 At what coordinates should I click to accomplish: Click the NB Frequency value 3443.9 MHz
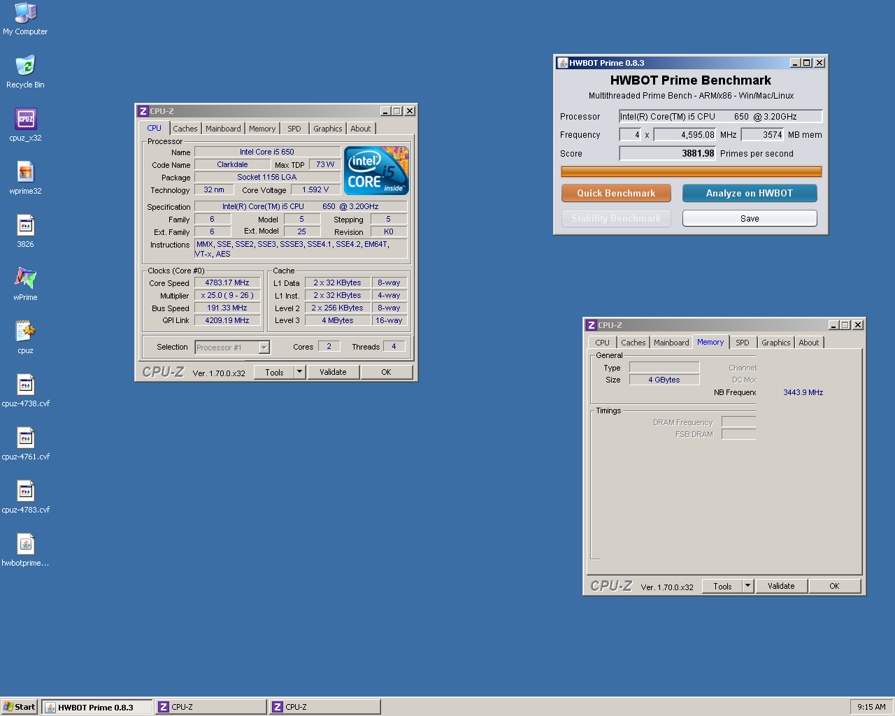click(803, 392)
